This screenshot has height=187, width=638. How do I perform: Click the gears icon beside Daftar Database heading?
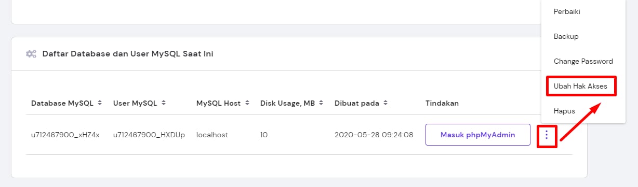[31, 53]
